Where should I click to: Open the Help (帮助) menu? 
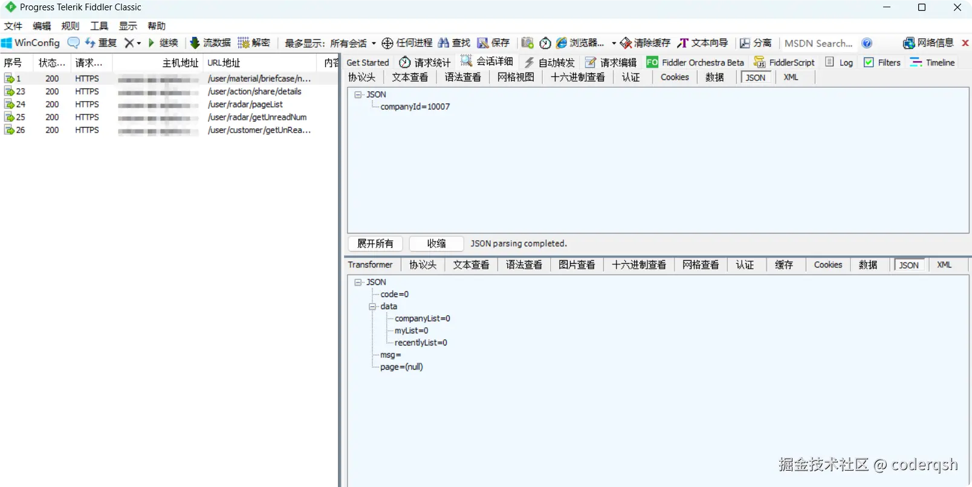[157, 26]
